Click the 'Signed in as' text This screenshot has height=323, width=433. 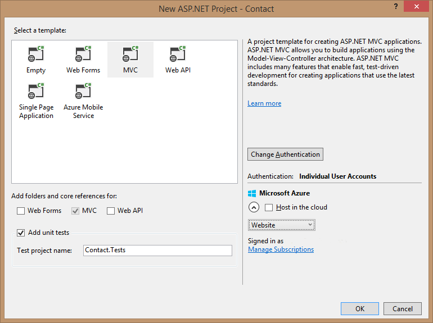coord(265,241)
